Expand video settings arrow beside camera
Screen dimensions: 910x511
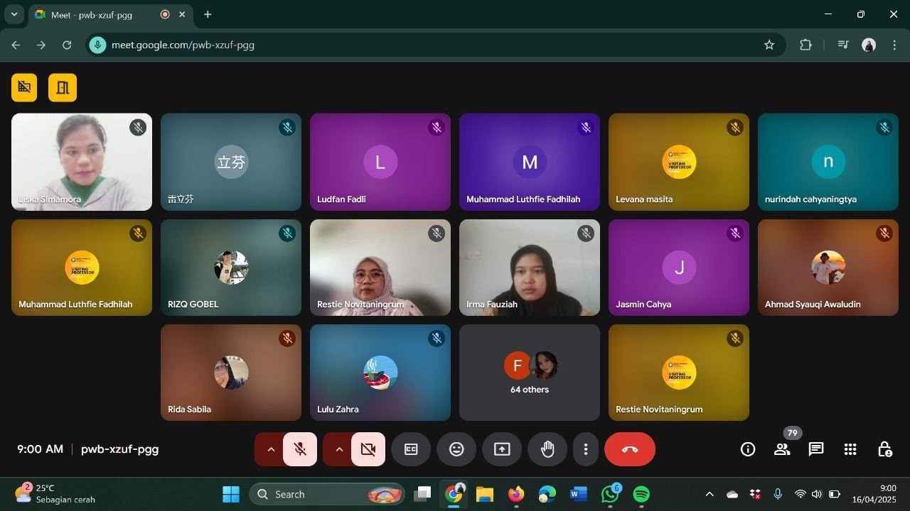(x=338, y=449)
